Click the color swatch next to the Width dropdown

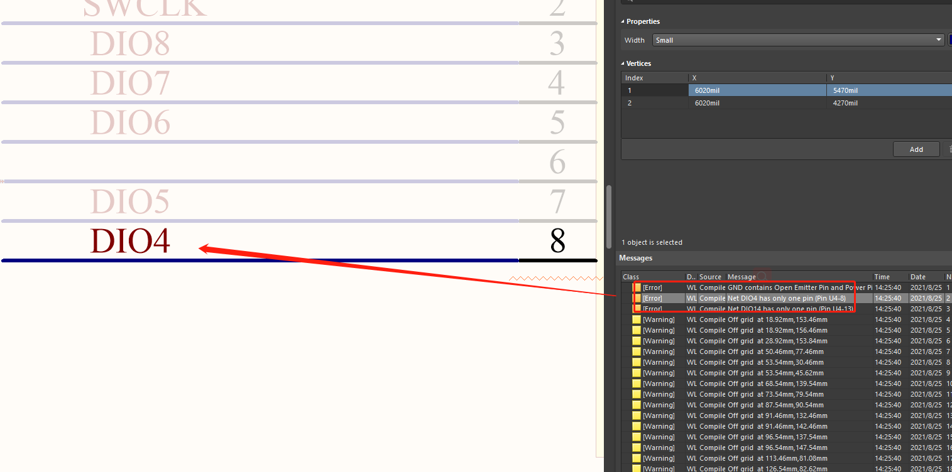(949, 39)
